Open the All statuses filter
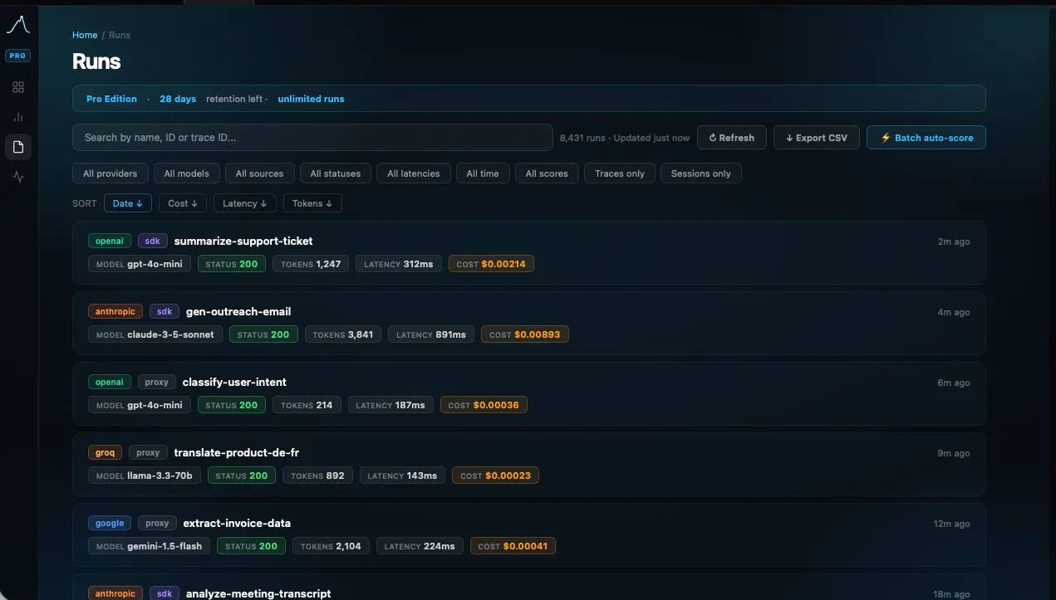The height and width of the screenshot is (600, 1056). pyautogui.click(x=336, y=173)
